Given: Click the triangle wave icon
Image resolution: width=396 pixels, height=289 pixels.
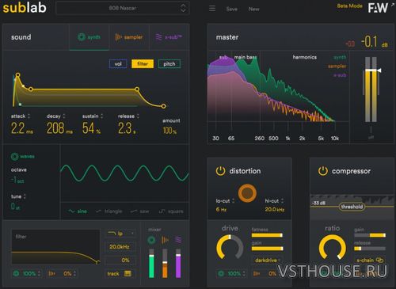Looking at the screenshot, I should (98, 211).
